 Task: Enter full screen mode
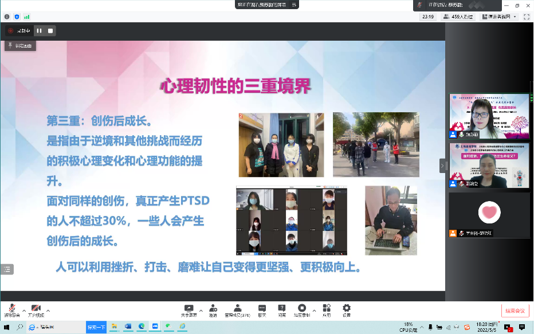[527, 17]
